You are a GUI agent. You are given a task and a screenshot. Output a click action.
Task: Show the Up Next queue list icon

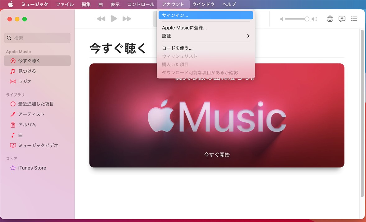(x=354, y=19)
